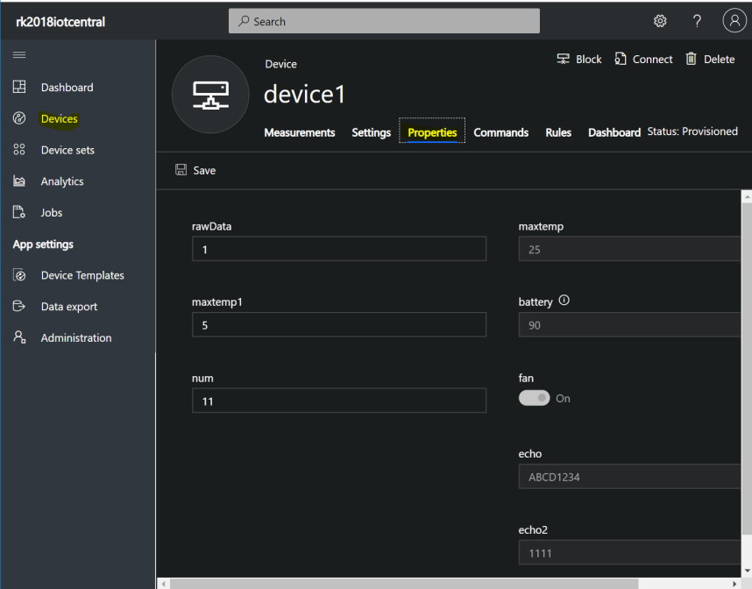Click the num input field
Screen dimensions: 752x589
point(339,401)
